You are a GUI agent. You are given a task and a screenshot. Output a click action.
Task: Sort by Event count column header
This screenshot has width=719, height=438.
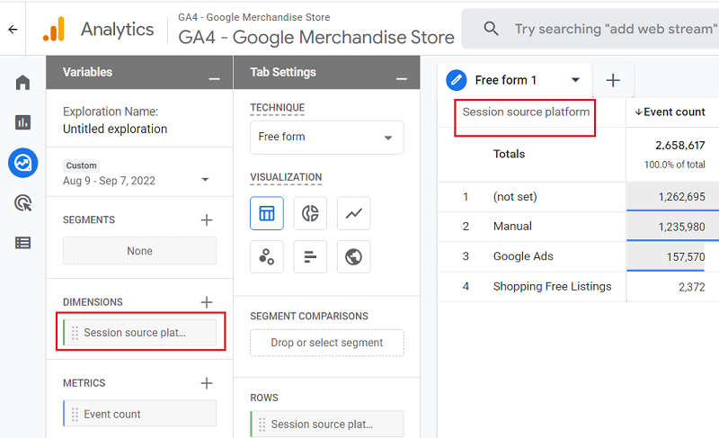pyautogui.click(x=670, y=112)
